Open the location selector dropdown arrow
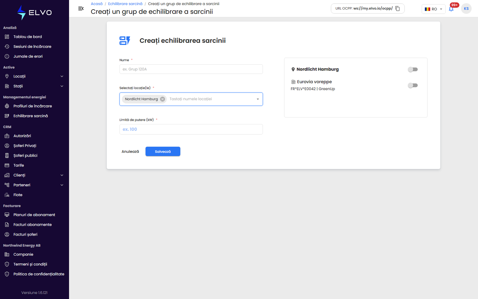 pos(258,99)
